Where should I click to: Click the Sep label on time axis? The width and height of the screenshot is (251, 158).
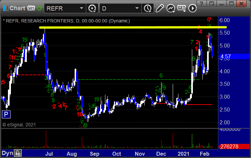[94, 154]
